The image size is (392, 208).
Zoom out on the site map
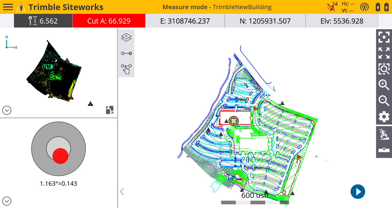pos(384,101)
